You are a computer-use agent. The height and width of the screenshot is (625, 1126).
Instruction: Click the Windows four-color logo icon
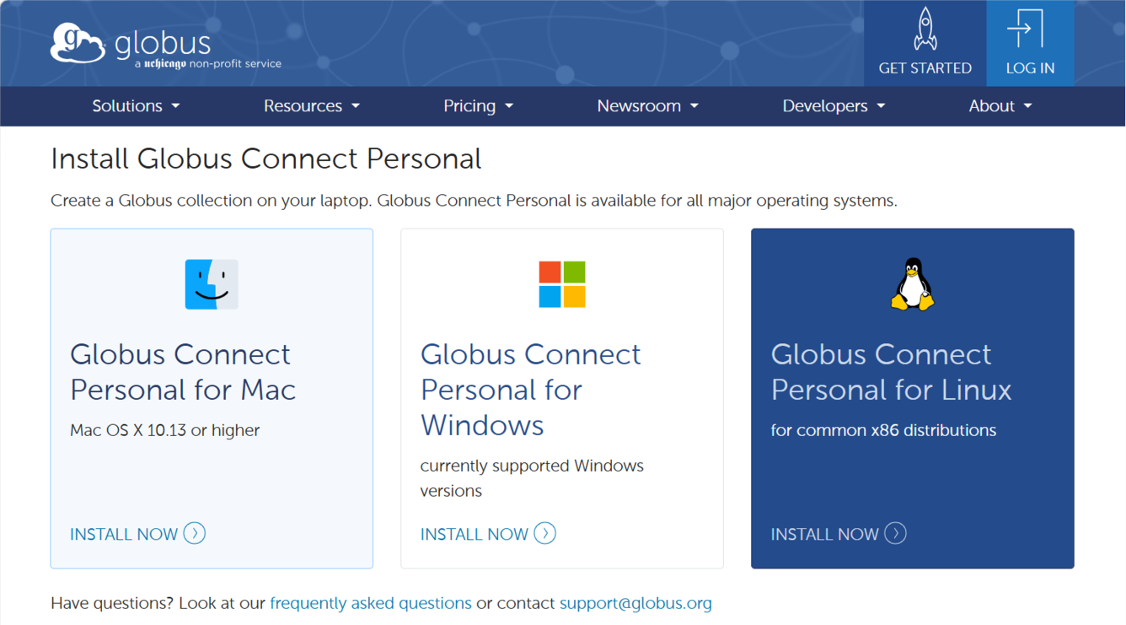[x=562, y=284]
